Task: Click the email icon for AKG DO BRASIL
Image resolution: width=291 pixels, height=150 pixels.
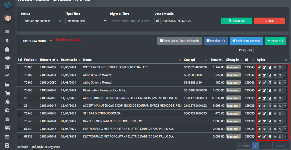Action: coord(275,98)
